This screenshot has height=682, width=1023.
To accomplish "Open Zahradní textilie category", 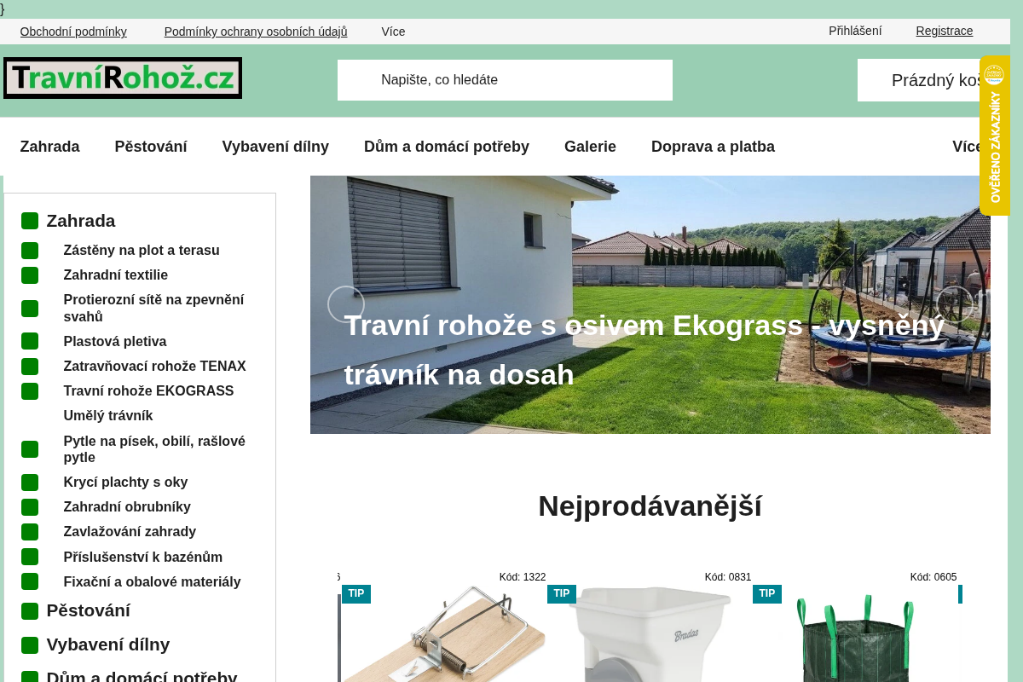I will click(116, 275).
